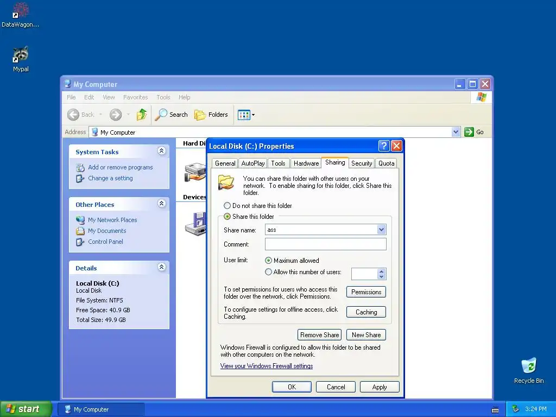The image size is (556, 417).
Task: Click the system tray network icon
Action: 516,409
